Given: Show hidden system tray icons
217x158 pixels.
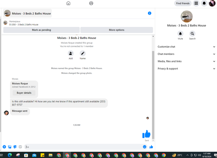Looking at the screenshot, I should click(187, 155).
